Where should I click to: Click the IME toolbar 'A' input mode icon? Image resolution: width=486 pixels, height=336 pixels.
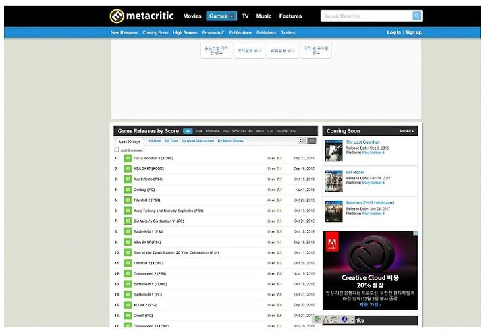tap(325, 319)
